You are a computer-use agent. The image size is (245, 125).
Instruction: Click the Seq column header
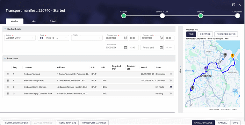(15, 67)
